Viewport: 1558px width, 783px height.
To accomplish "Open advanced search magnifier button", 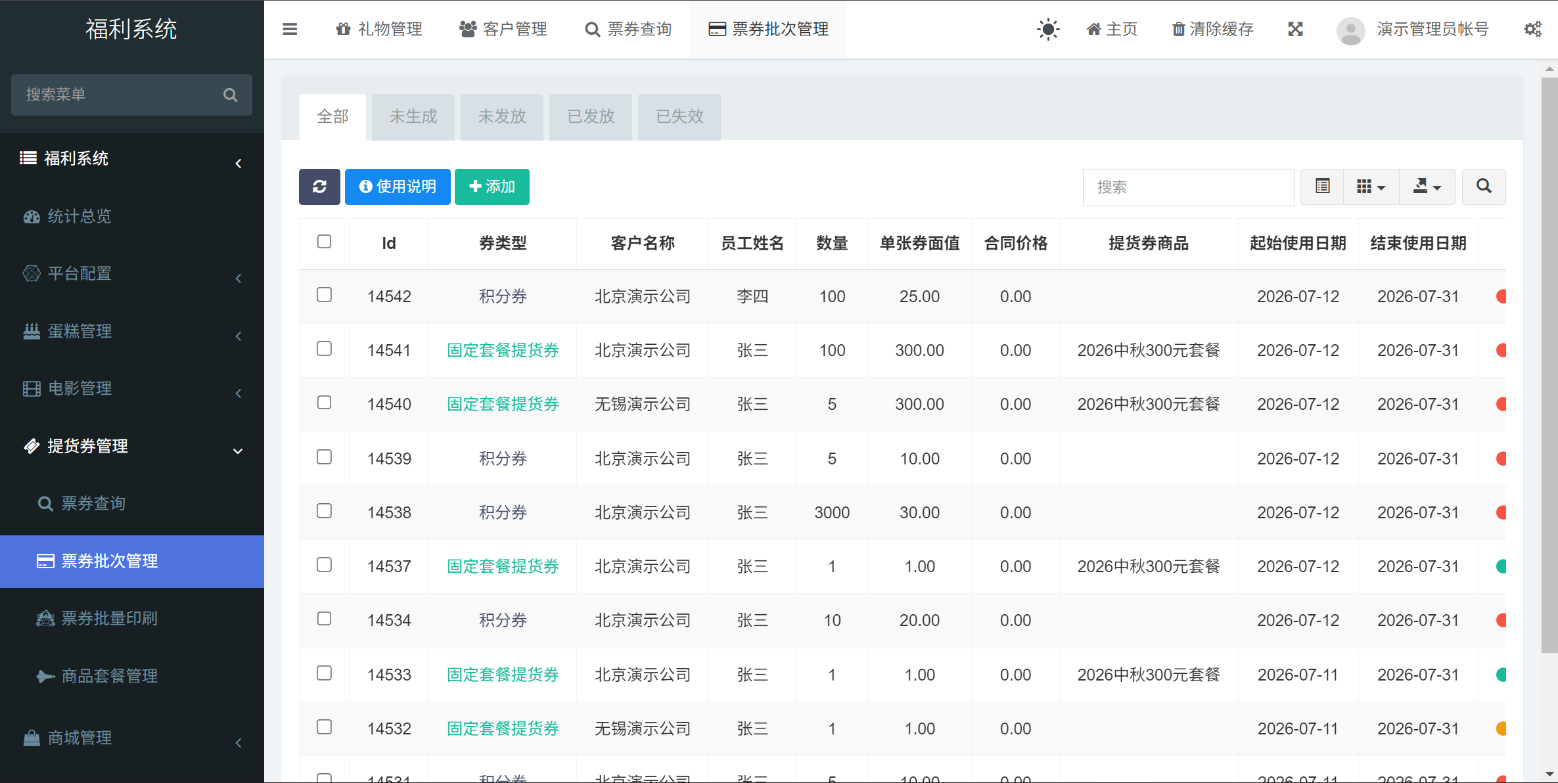I will [x=1484, y=187].
